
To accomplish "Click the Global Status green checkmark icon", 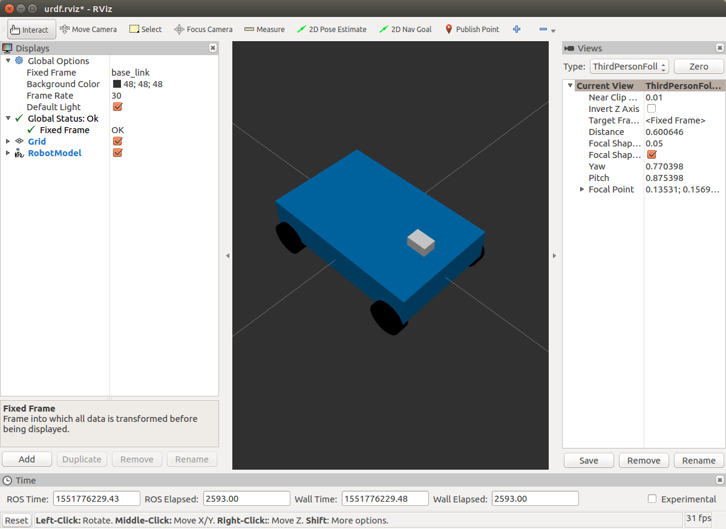I will pyautogui.click(x=19, y=118).
